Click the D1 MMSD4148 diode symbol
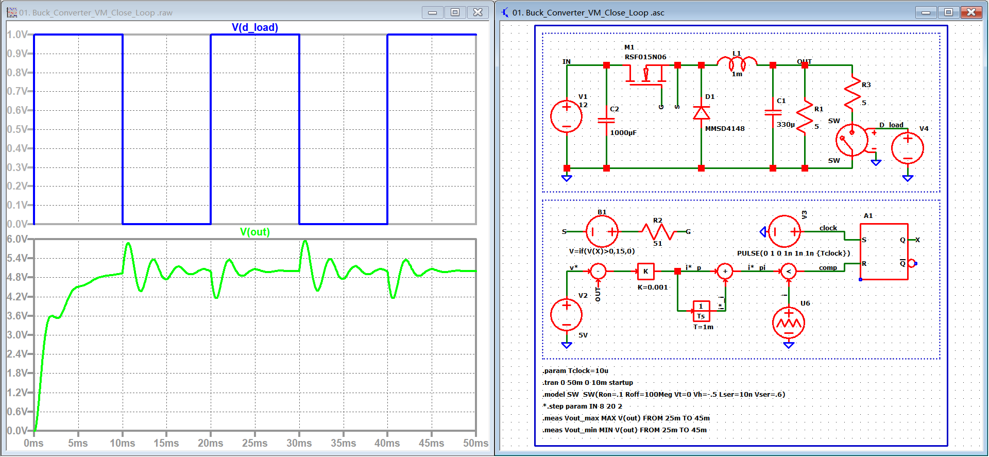 [x=701, y=112]
